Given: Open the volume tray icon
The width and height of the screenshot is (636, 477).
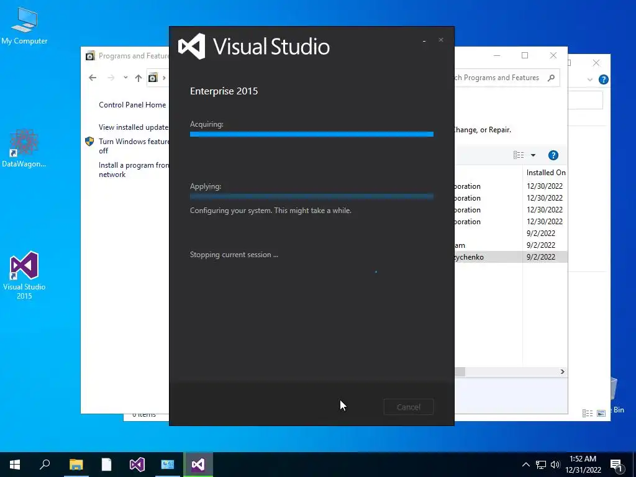Looking at the screenshot, I should click(555, 465).
